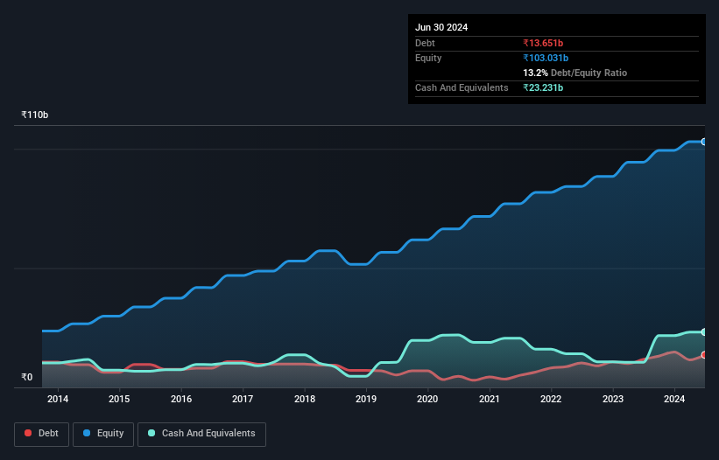Viewport: 719px width, 460px height.
Task: Click the 2023 x-axis label
Action: (613, 399)
